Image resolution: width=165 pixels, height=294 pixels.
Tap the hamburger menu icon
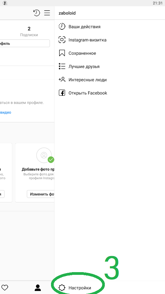(x=47, y=13)
